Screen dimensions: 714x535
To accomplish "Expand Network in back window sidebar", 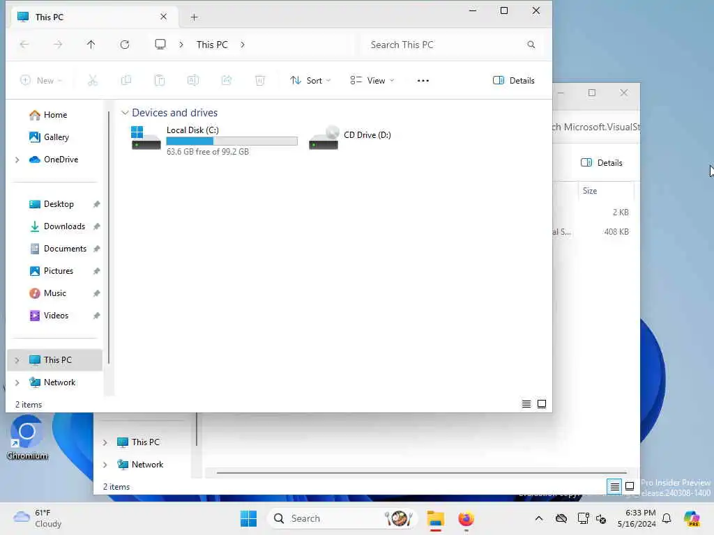I will point(105,465).
